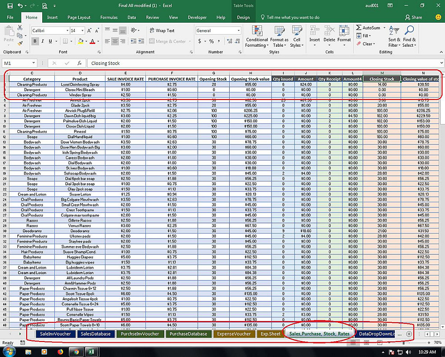The height and width of the screenshot is (357, 445).
Task: Open Windows Start menu
Action: [9, 352]
